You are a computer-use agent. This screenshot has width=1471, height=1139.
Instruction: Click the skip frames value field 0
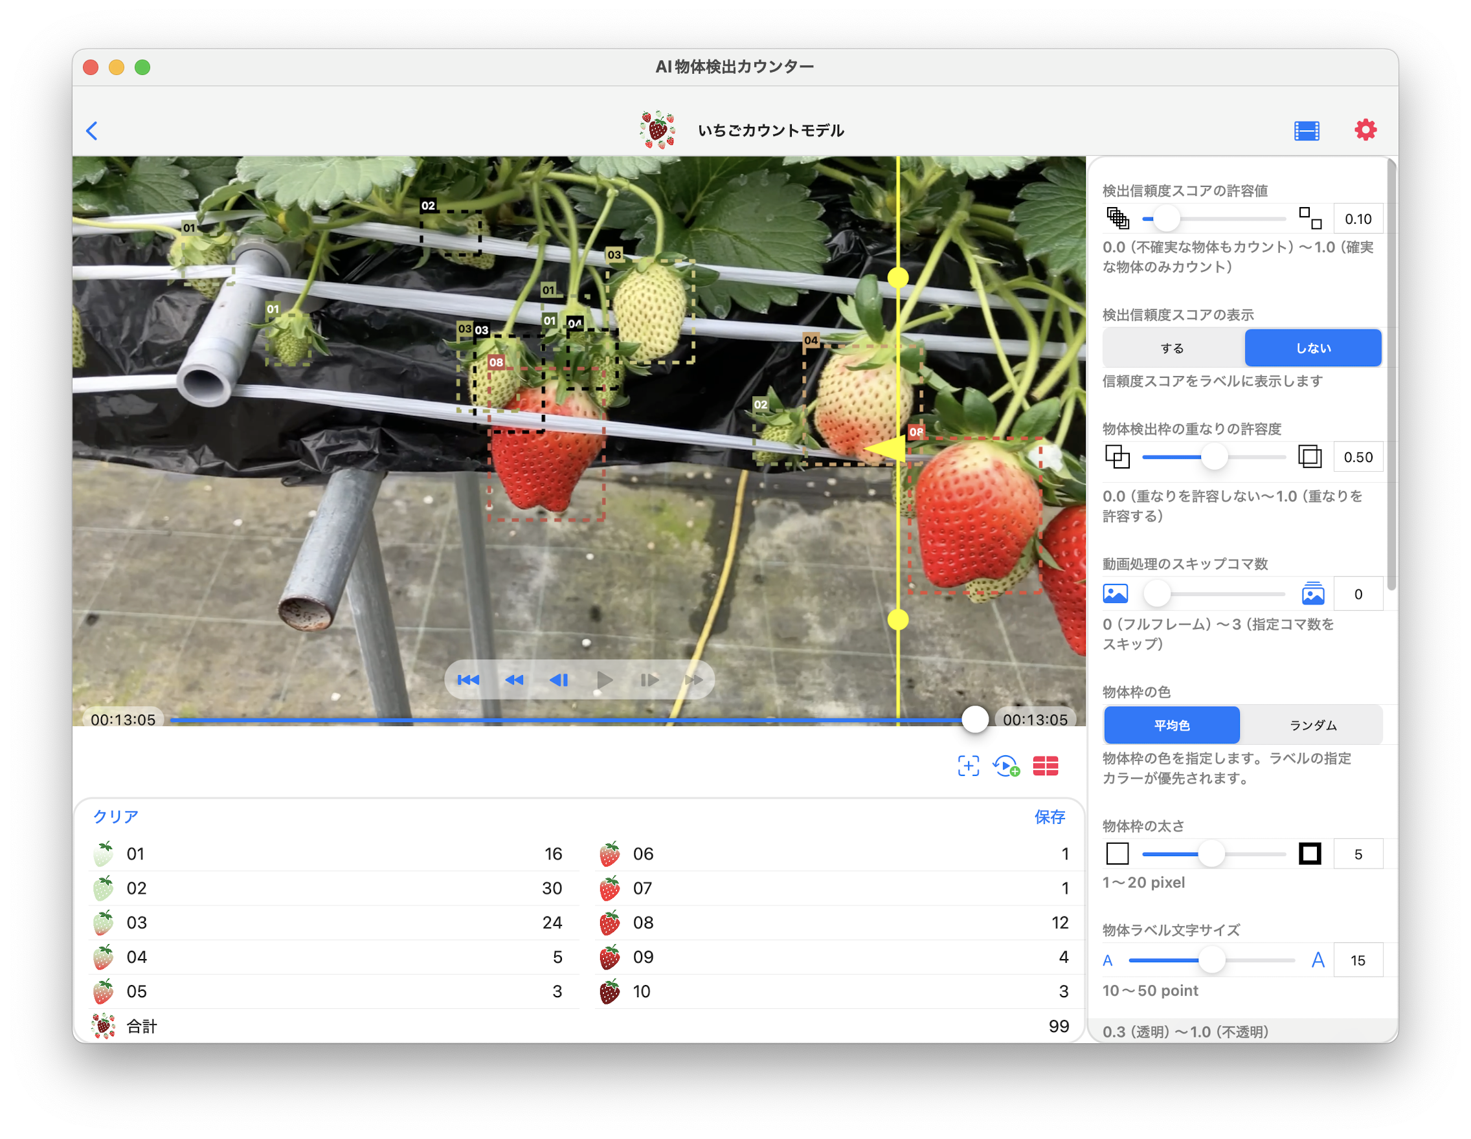(1357, 593)
